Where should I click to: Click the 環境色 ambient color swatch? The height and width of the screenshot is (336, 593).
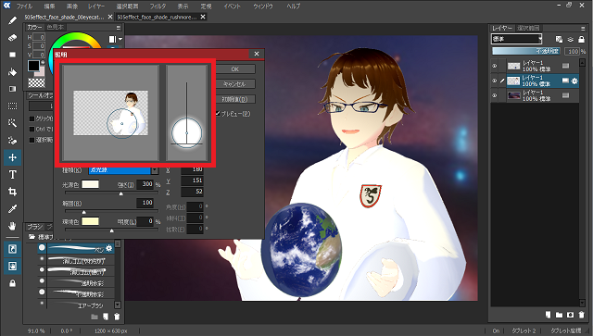tap(91, 221)
